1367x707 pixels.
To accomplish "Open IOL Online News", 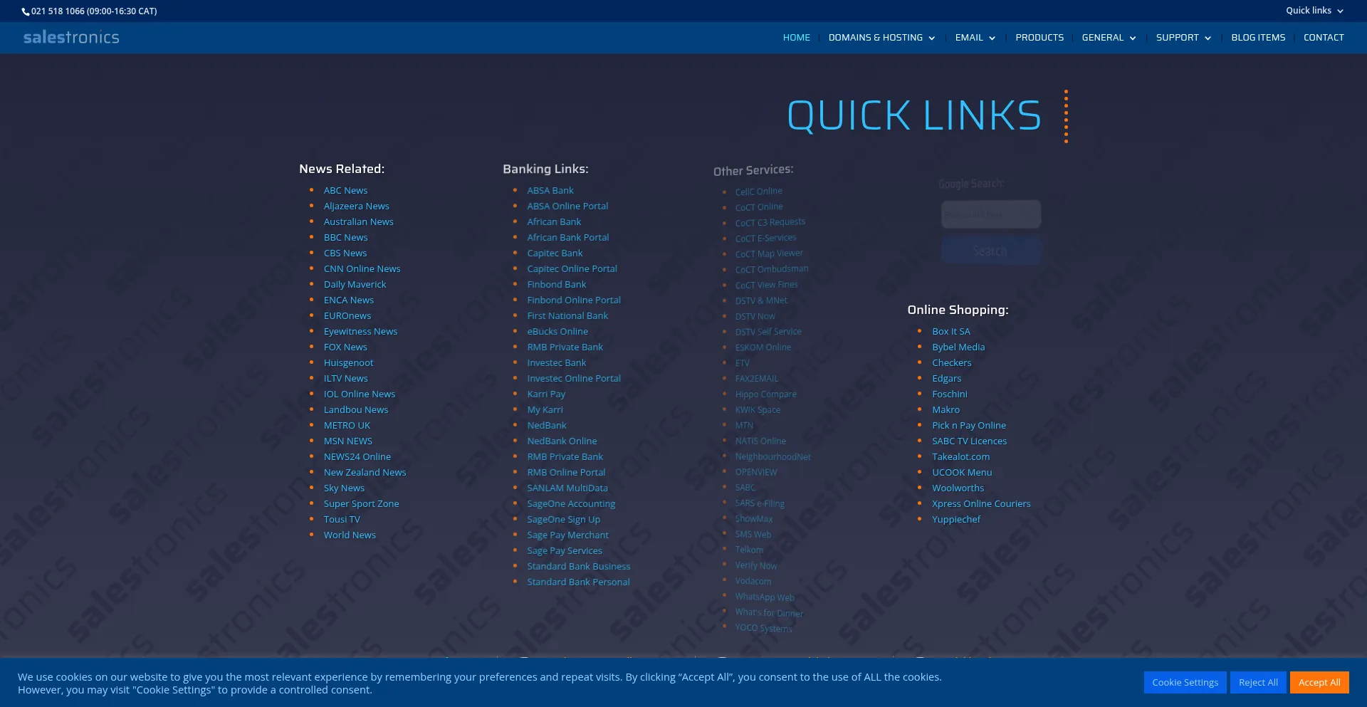I will pyautogui.click(x=360, y=394).
